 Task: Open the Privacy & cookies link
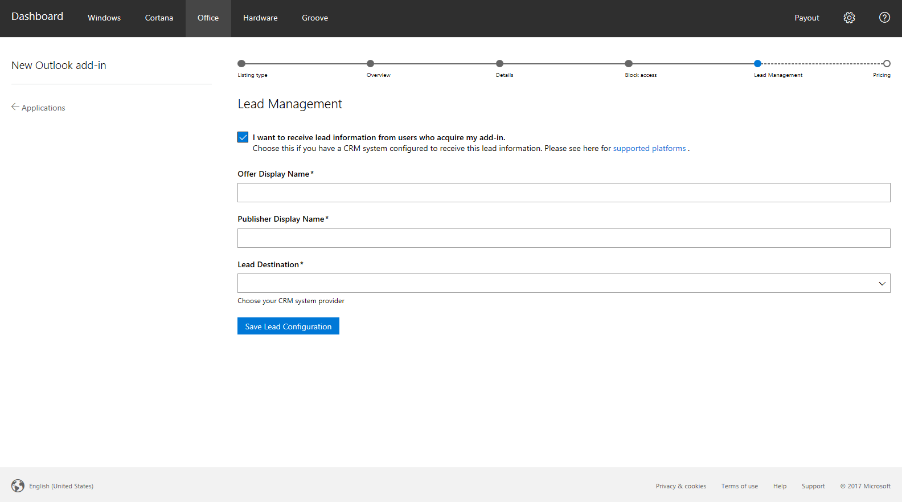680,487
